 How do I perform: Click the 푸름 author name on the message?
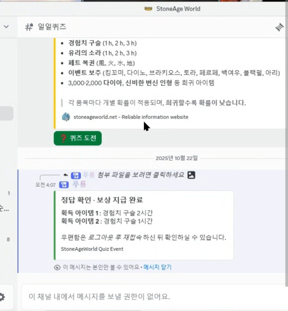[x=79, y=184]
